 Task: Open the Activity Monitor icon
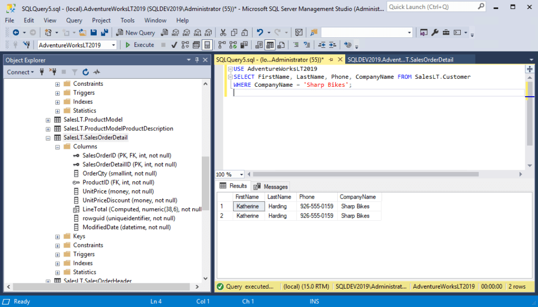tap(299, 33)
